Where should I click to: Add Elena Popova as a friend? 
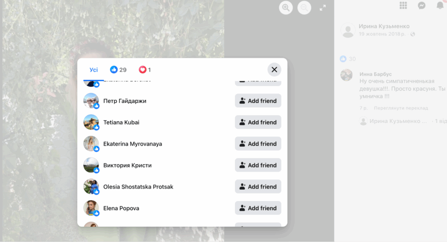(258, 208)
